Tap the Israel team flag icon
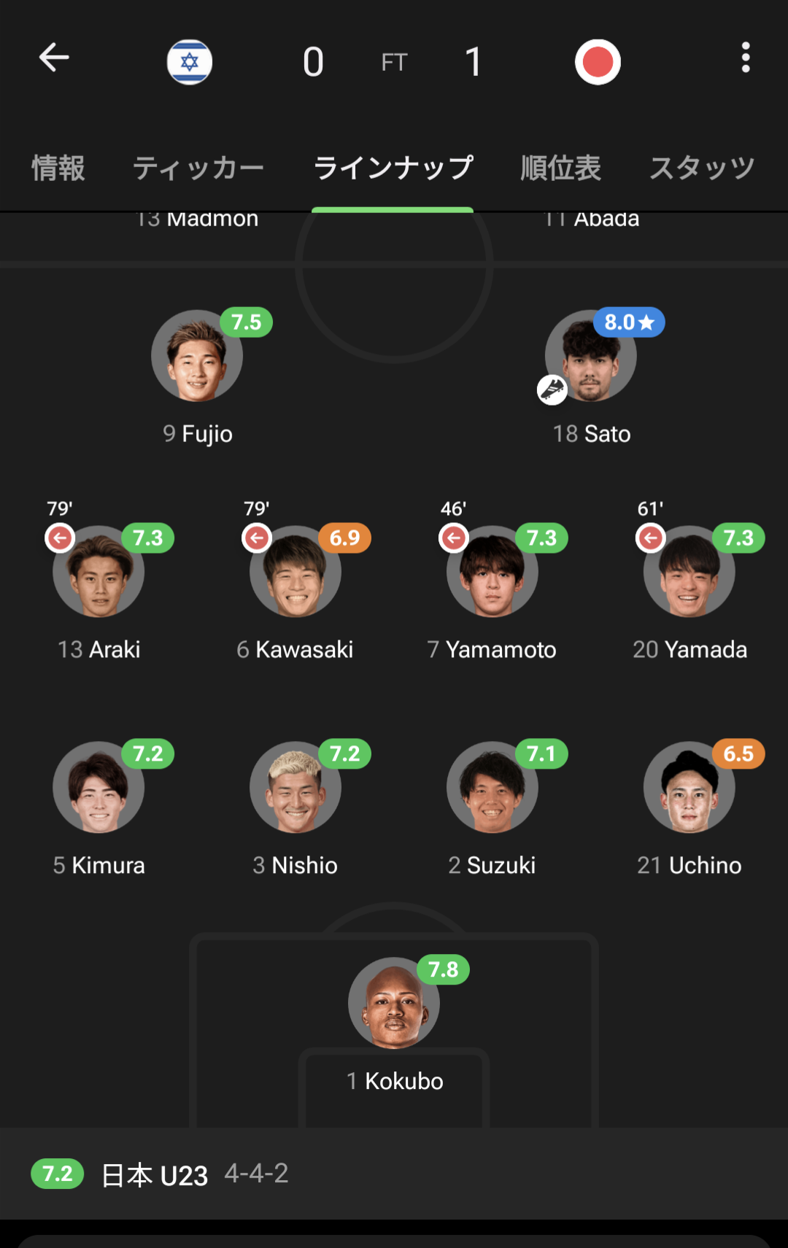 [190, 62]
